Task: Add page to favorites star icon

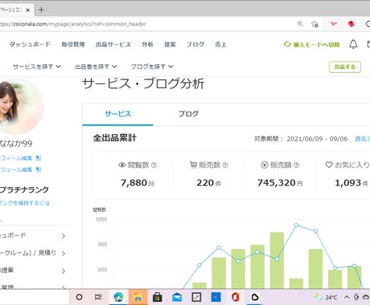Action: click(x=314, y=24)
